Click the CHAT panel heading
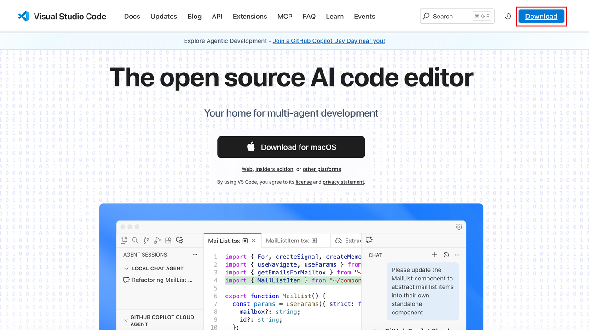The height and width of the screenshot is (330, 589). tap(375, 255)
